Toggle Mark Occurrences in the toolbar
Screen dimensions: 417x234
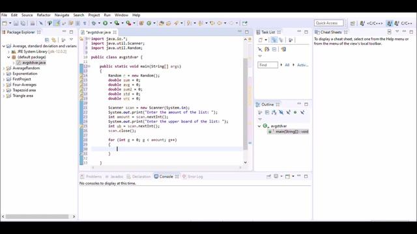tap(57, 23)
